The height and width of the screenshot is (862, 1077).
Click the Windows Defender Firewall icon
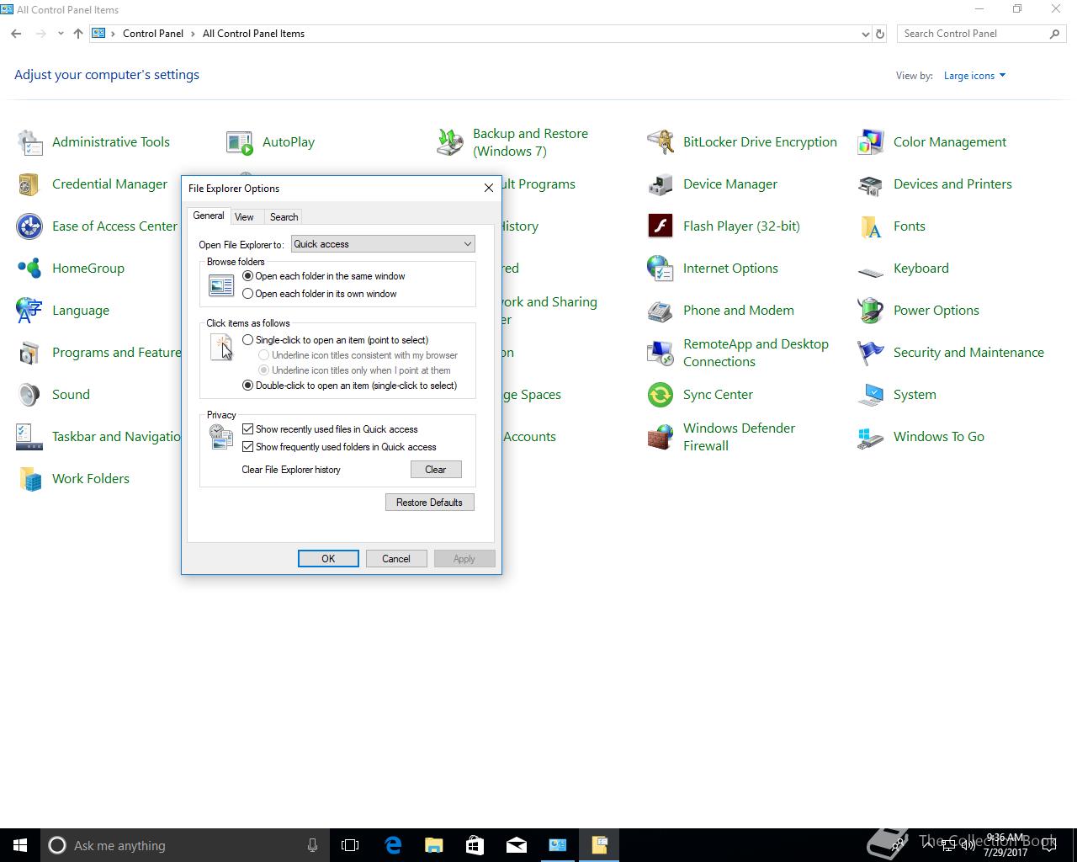[x=661, y=437]
